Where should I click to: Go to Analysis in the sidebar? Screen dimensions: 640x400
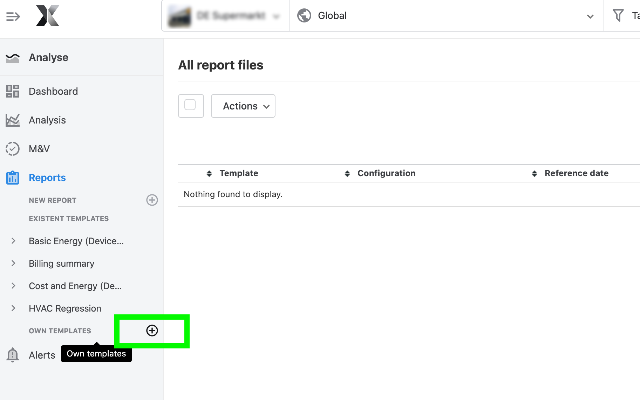click(47, 120)
